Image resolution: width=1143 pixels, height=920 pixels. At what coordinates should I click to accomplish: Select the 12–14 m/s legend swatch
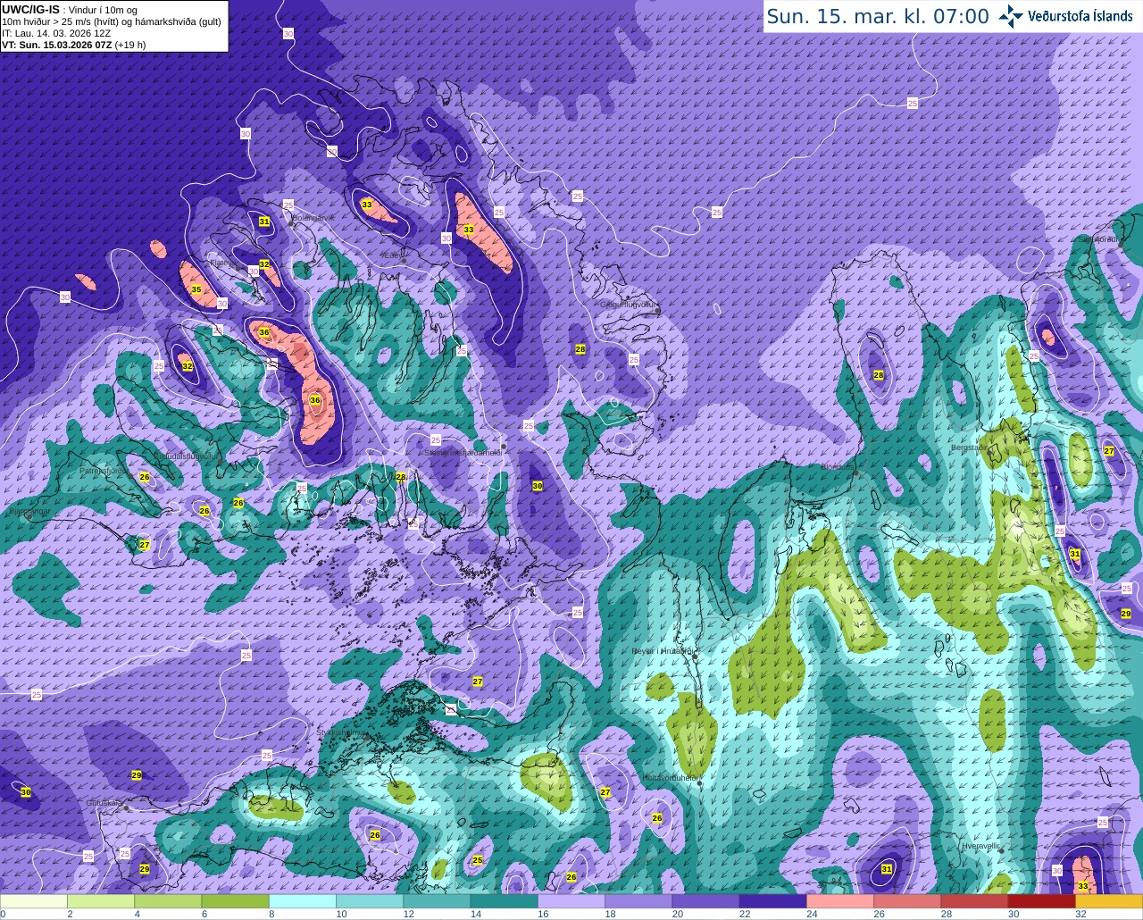coord(437,901)
